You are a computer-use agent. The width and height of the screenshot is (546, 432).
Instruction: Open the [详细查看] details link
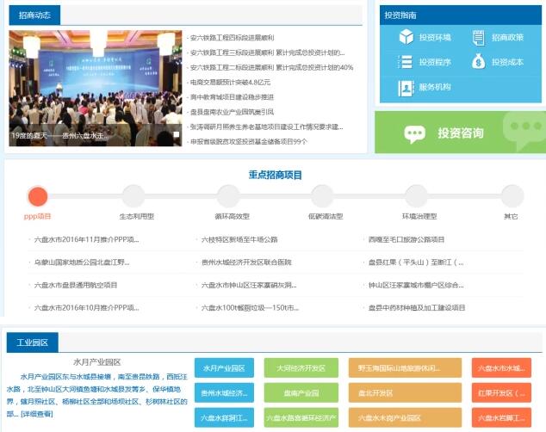point(37,414)
